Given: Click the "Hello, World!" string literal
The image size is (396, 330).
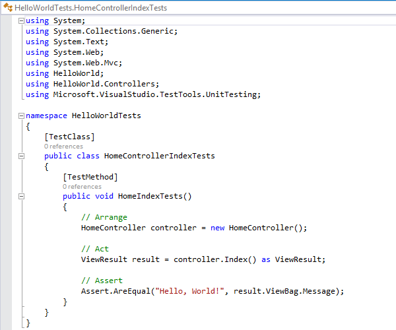Looking at the screenshot, I should pos(189,291).
